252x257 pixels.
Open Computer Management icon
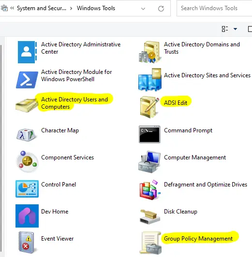(149, 162)
